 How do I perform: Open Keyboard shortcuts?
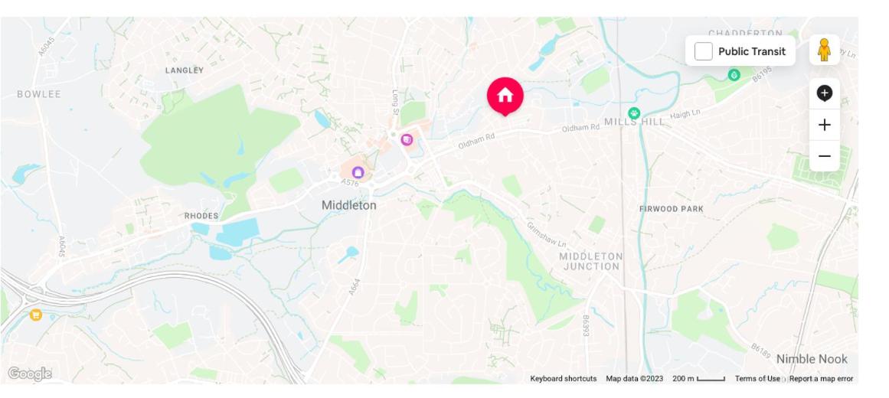pos(563,379)
